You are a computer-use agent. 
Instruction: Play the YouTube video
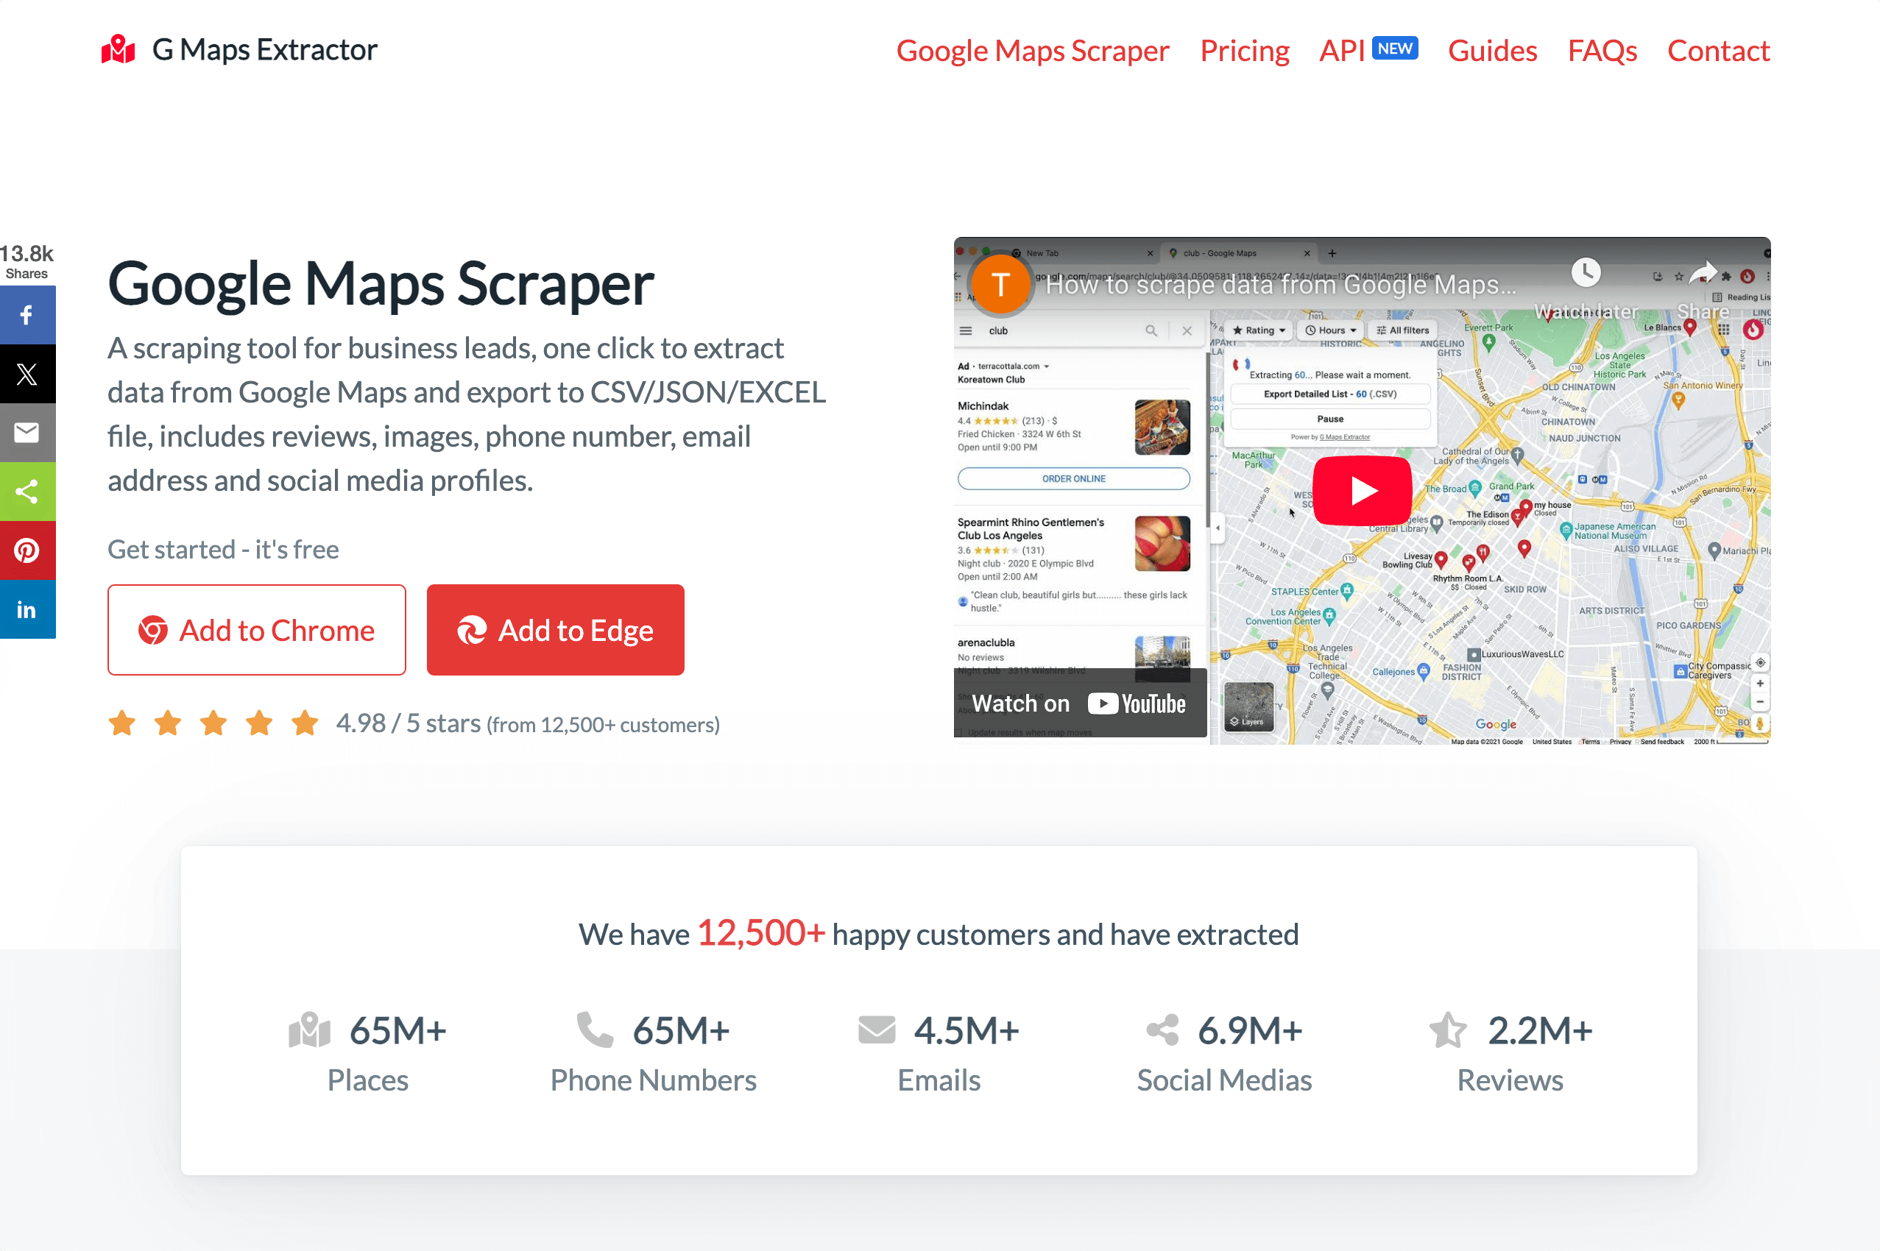pyautogui.click(x=1362, y=491)
